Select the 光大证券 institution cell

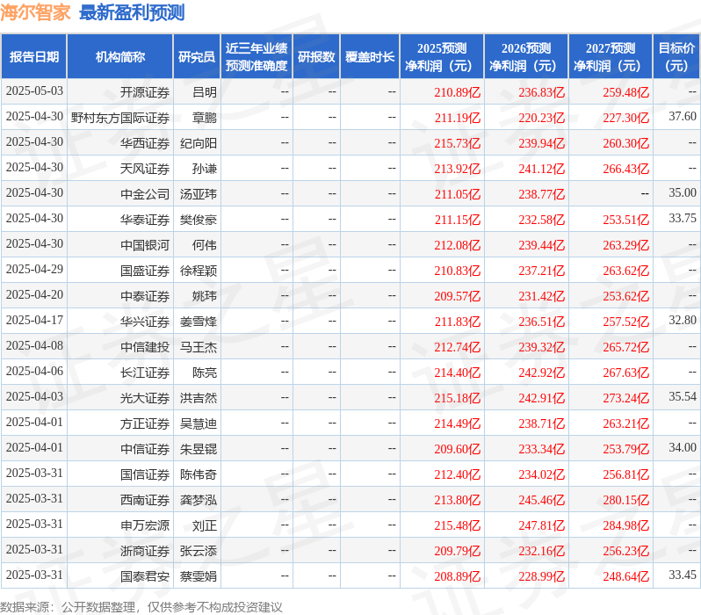pyautogui.click(x=145, y=398)
